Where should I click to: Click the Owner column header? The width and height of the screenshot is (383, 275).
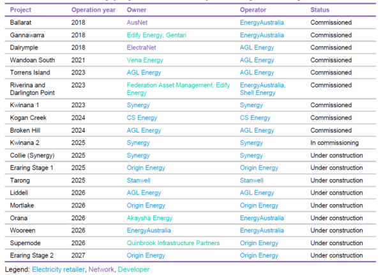tap(137, 10)
